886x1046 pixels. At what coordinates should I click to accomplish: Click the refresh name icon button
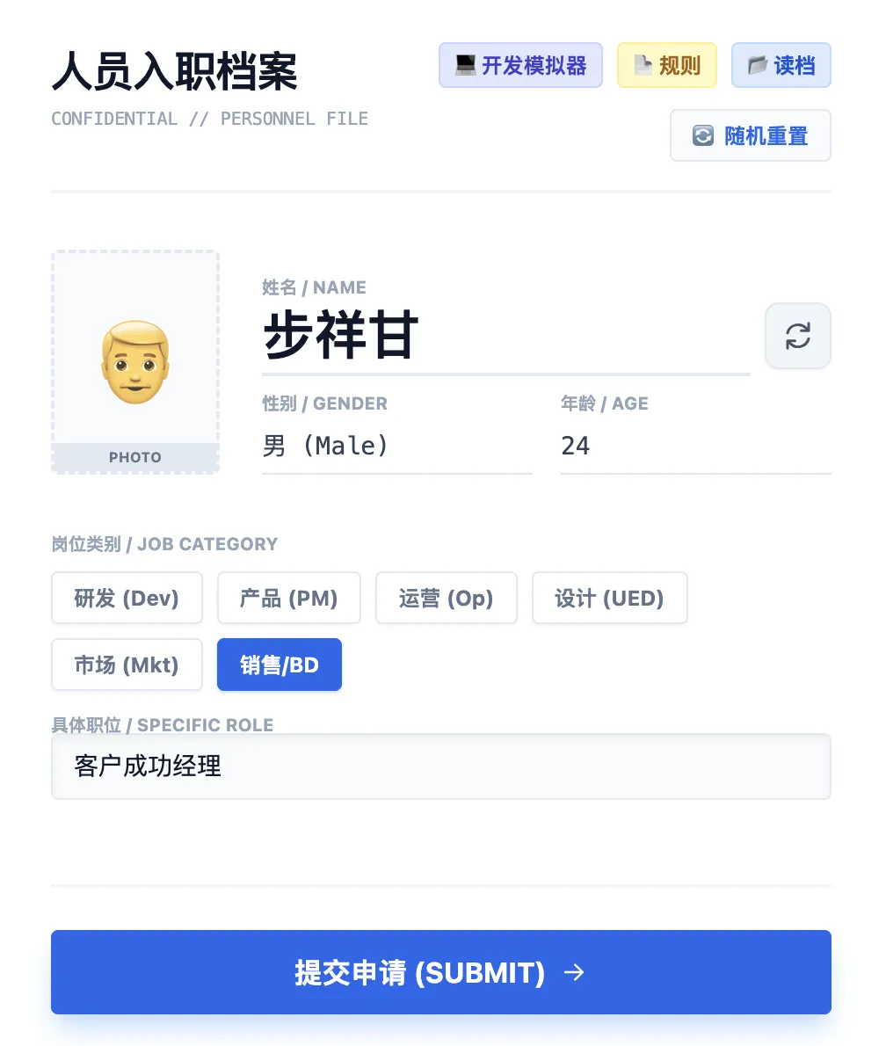[797, 336]
